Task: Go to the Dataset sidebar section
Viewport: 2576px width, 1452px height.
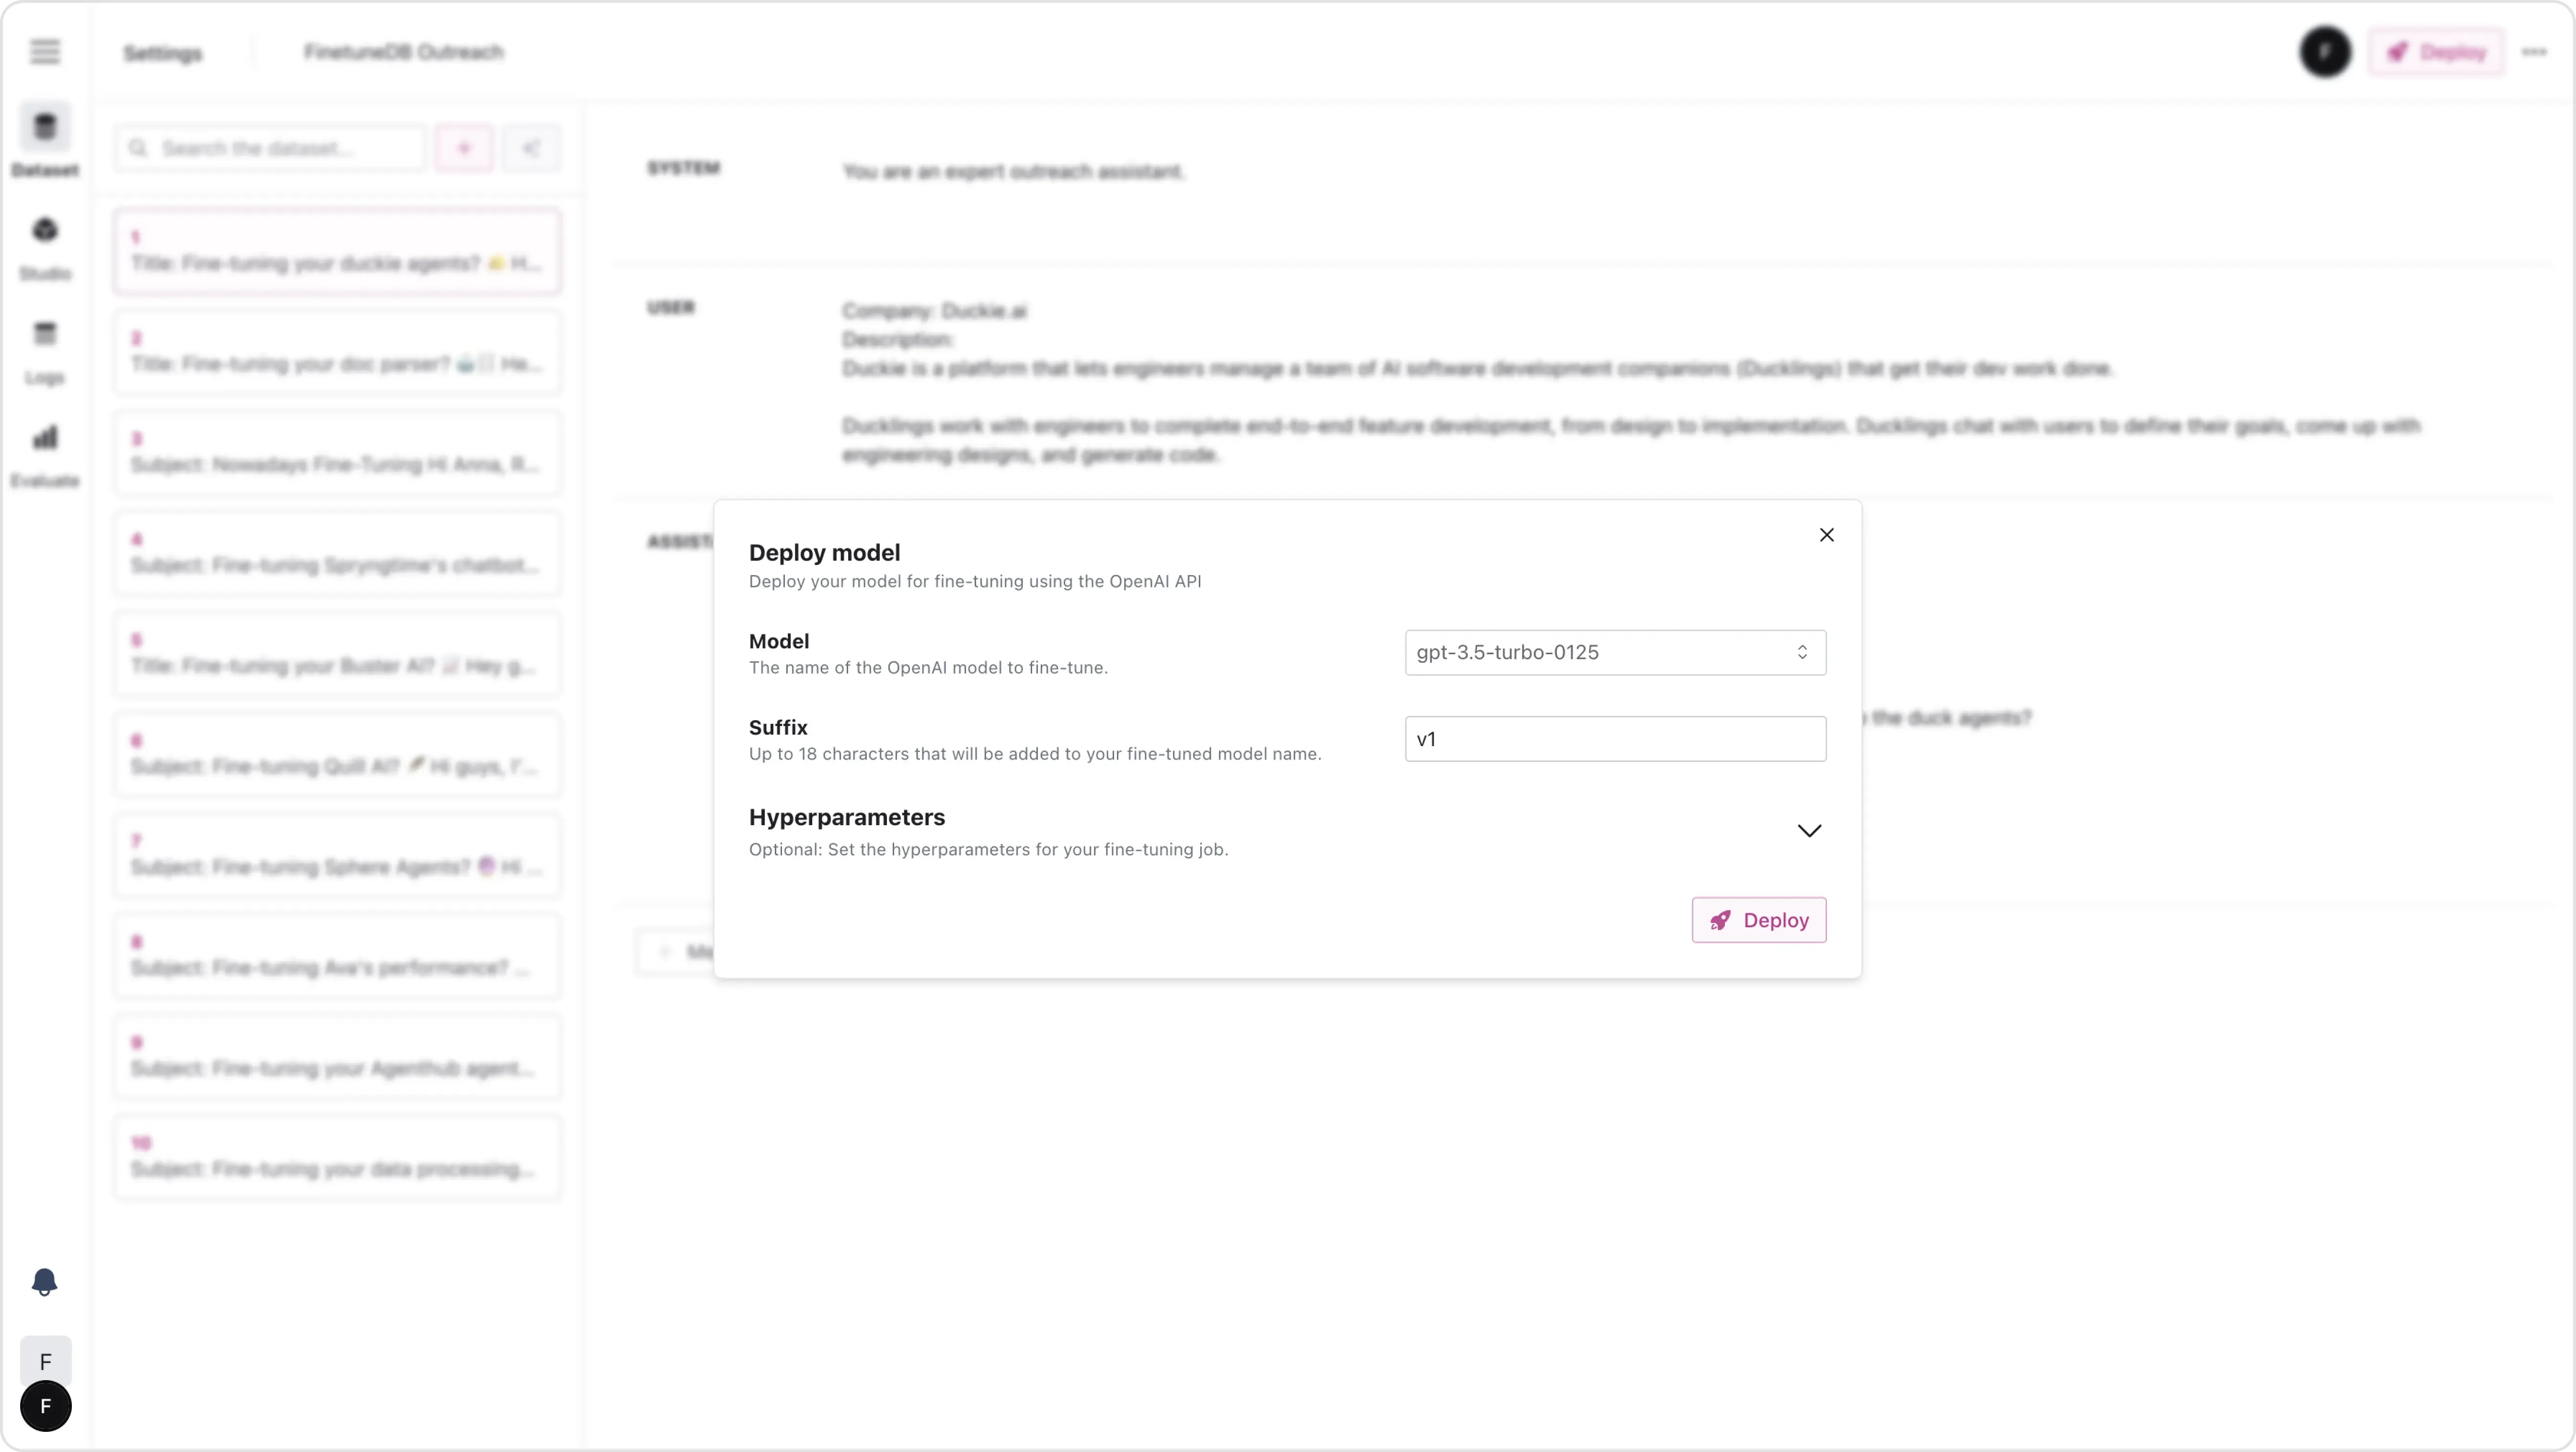Action: (45, 140)
